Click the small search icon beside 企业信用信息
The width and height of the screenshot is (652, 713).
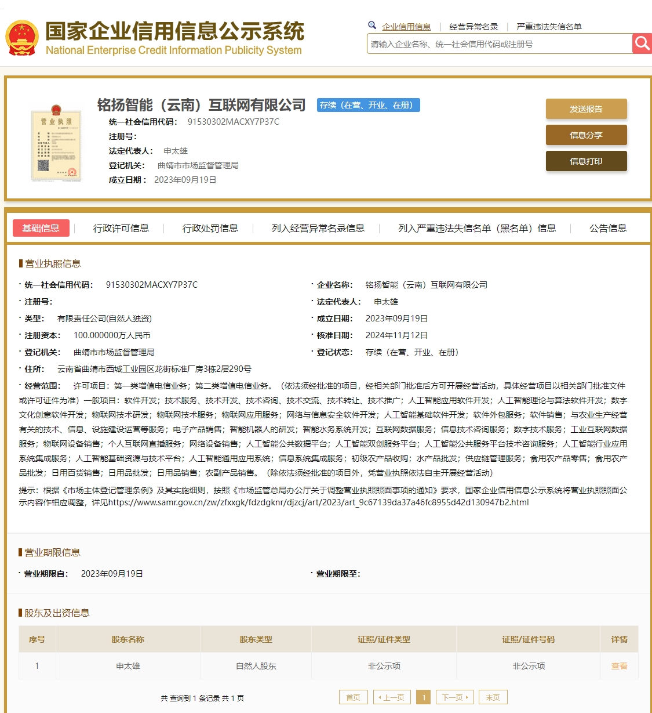coord(371,26)
